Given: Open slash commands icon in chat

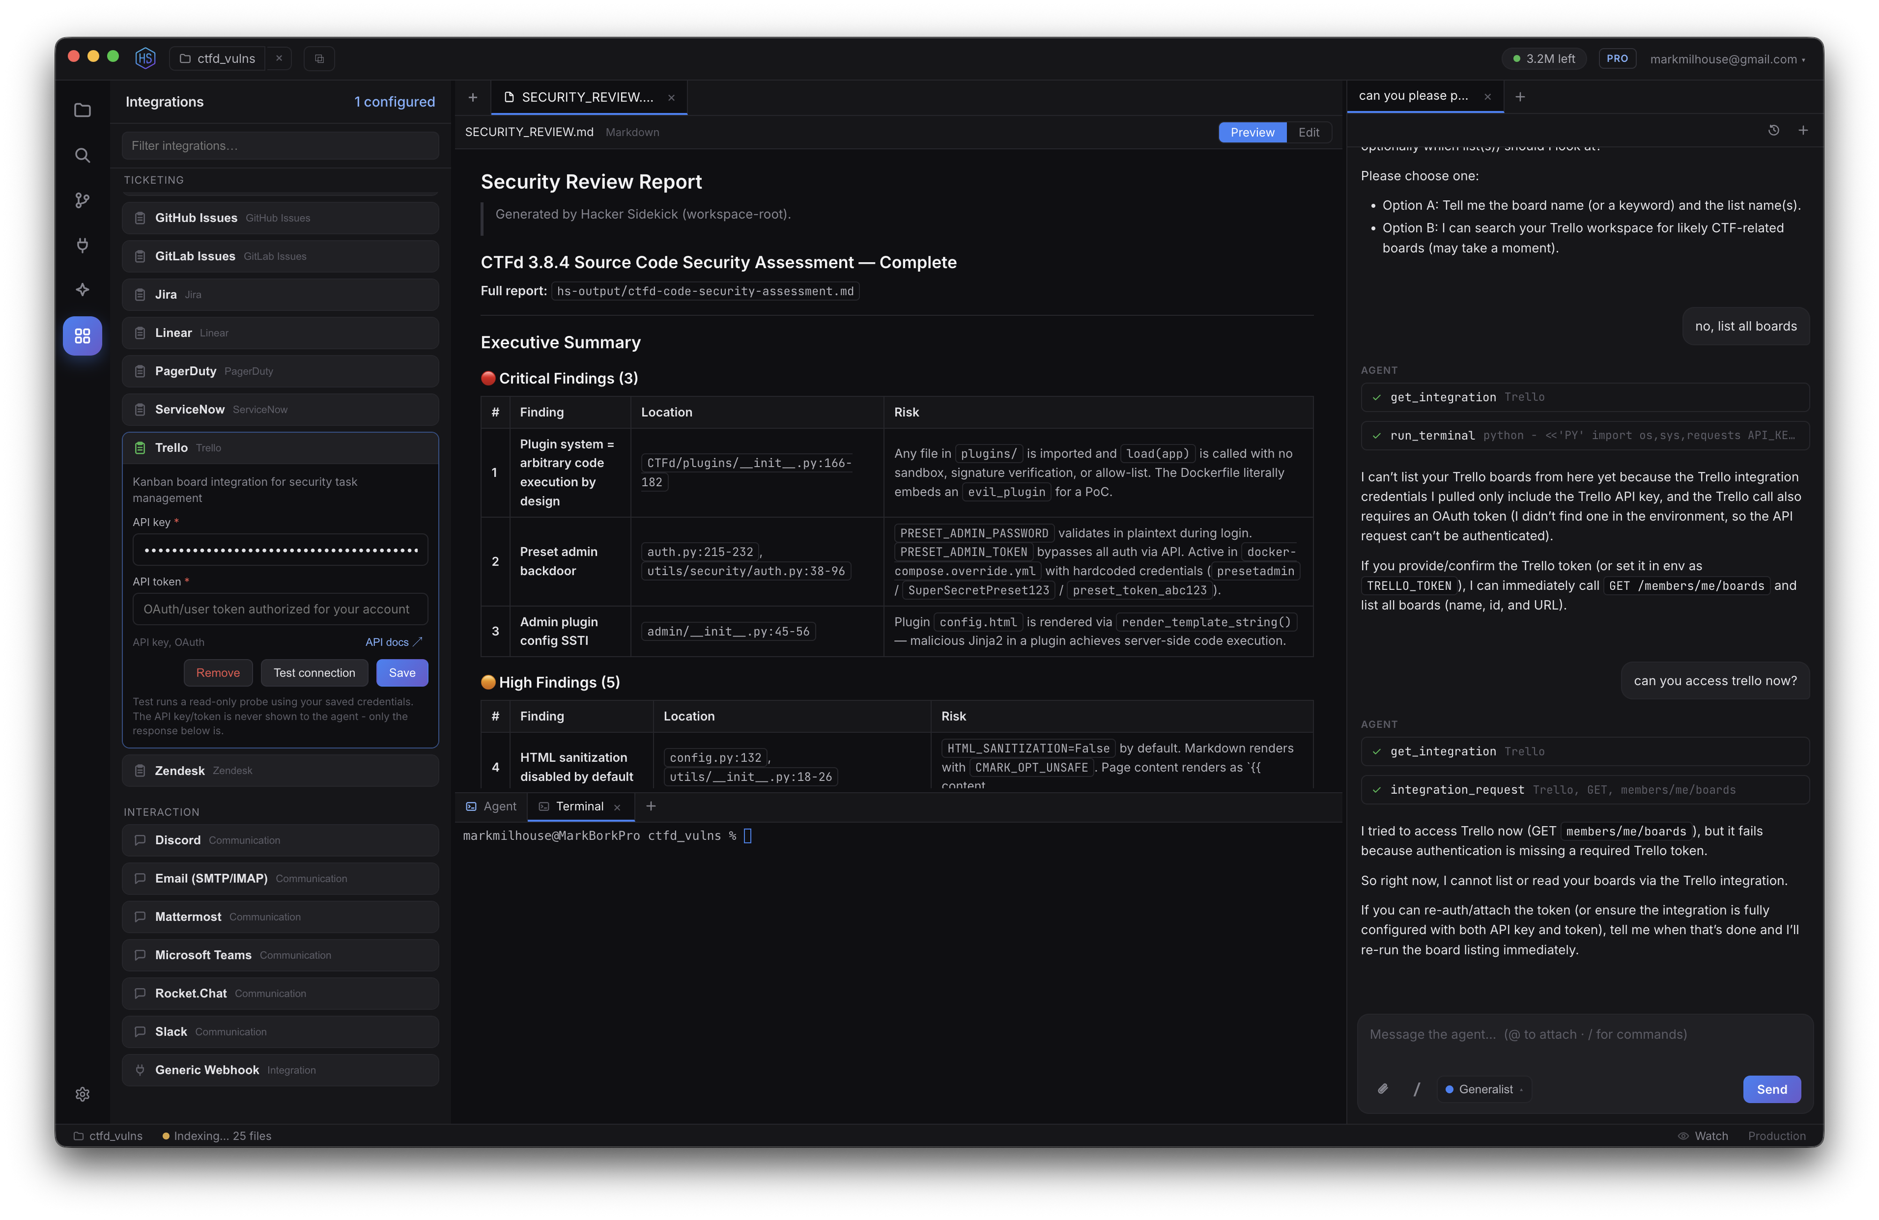Looking at the screenshot, I should tap(1416, 1089).
